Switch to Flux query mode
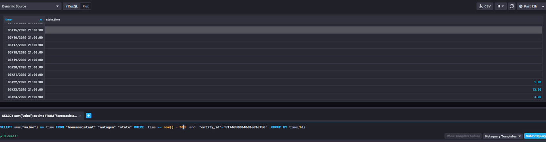546x142 pixels. click(x=85, y=6)
